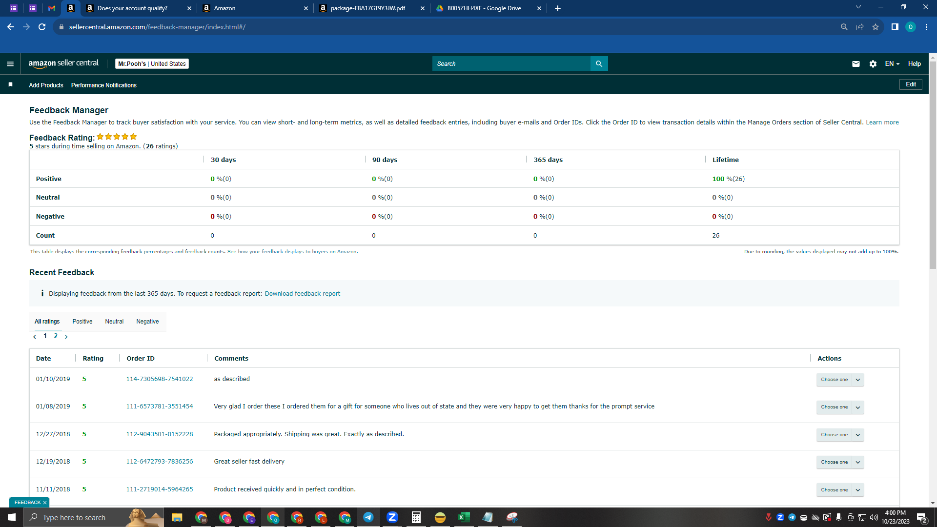Follow the Learn more link
Image resolution: width=937 pixels, height=527 pixels.
pos(882,122)
